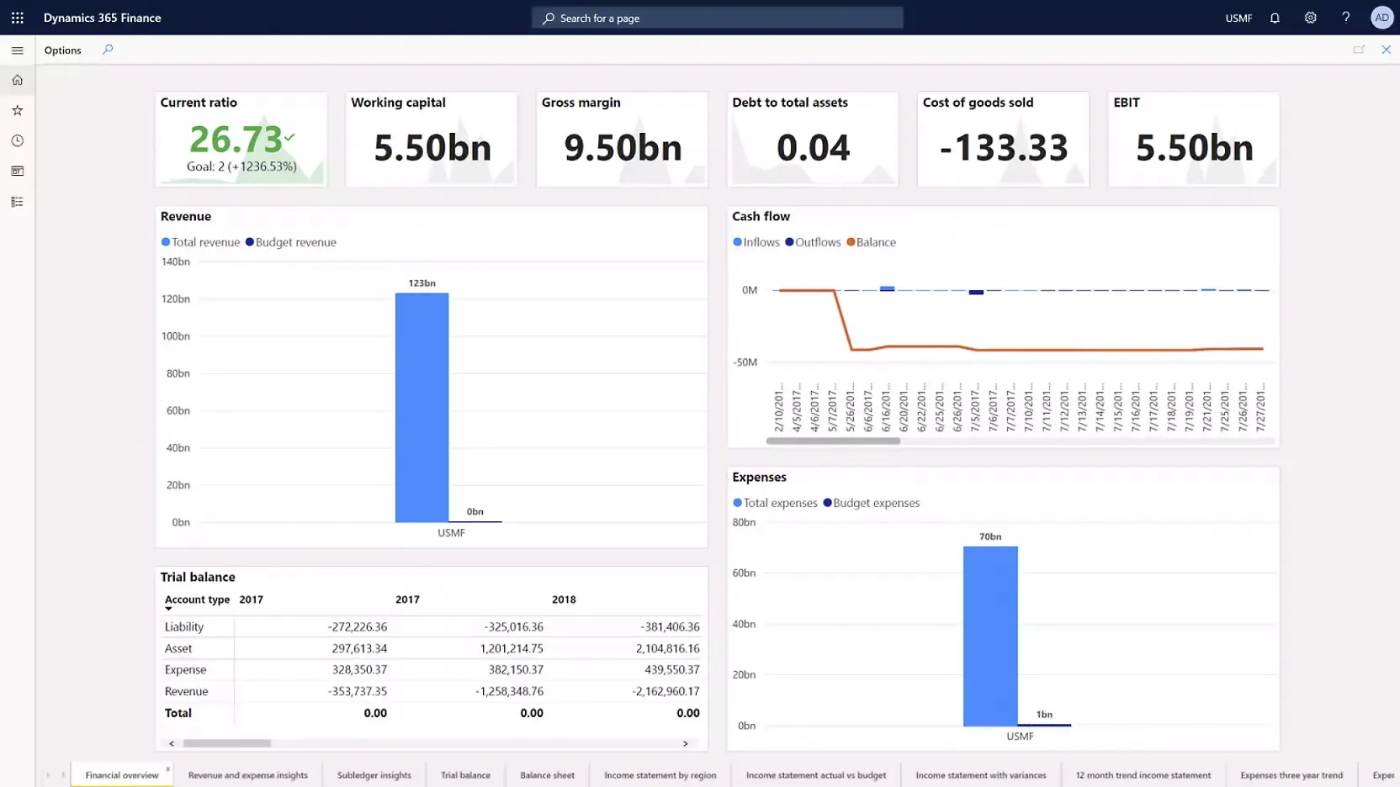Viewport: 1400px width, 787px height.
Task: Open the settings gear icon
Action: [x=1310, y=18]
